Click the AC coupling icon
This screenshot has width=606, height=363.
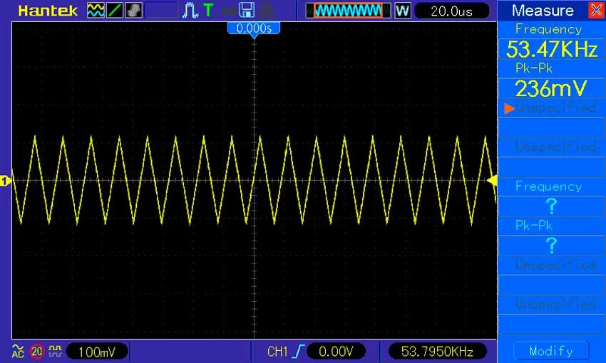[x=18, y=351]
